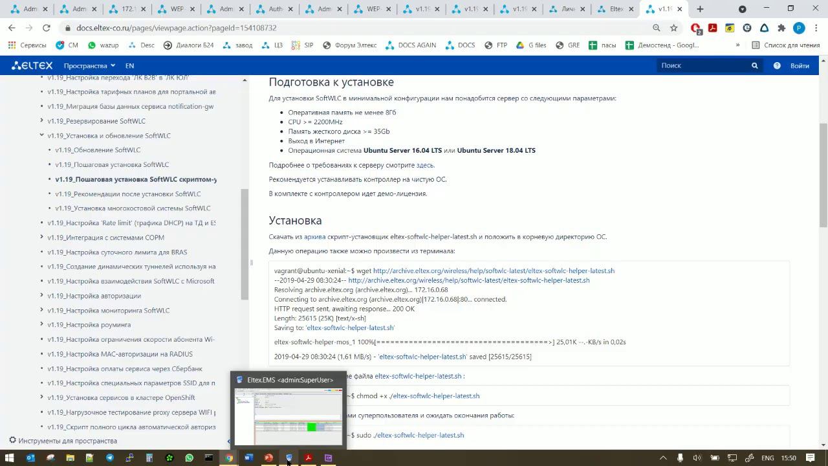
Task: Open the Chrome three-dot menu
Action: tap(816, 28)
